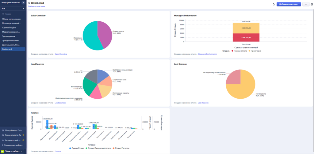Image resolution: width=314 pixels, height=154 pixels.
Task: Open the three-dots more options menu
Action: coord(306,4)
